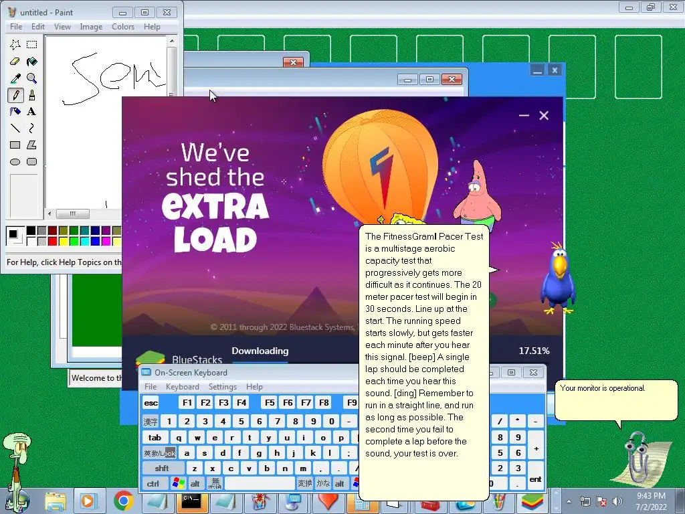Pick the dark red (maroon) palette color

pos(52,231)
